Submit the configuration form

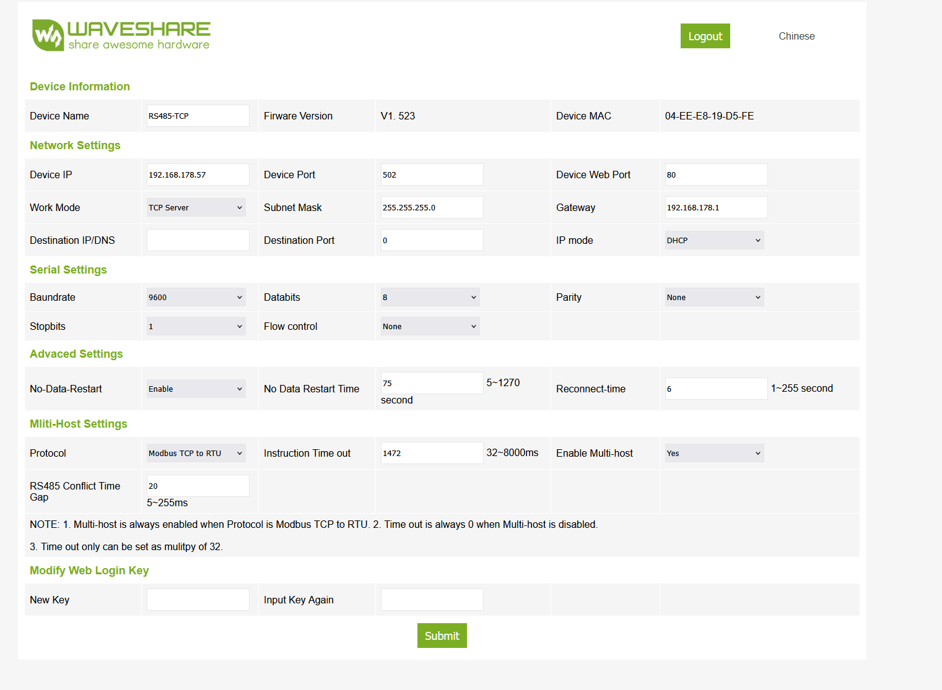(442, 636)
